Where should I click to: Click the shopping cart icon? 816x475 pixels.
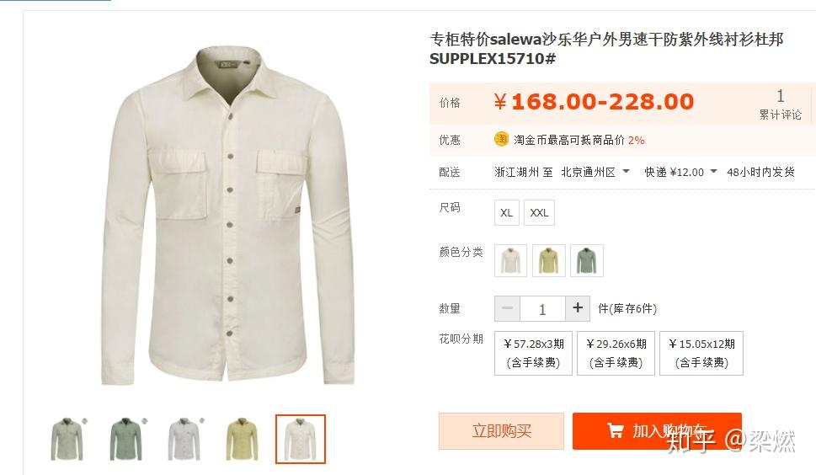pos(615,430)
